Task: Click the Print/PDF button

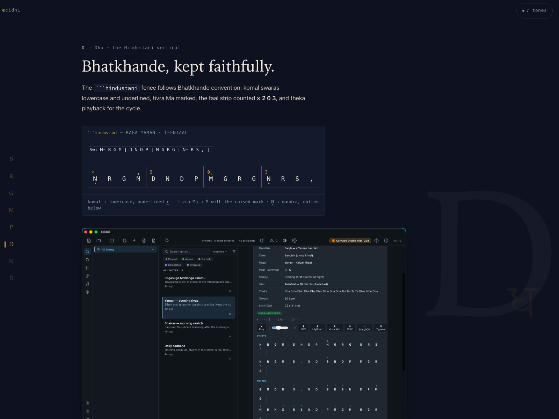Action: [x=364, y=328]
